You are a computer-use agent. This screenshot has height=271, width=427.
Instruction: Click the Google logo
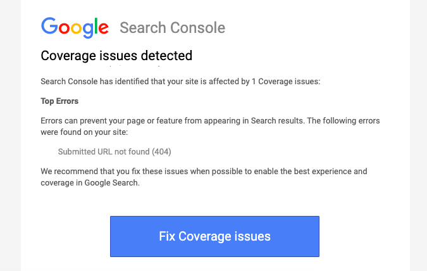(75, 27)
